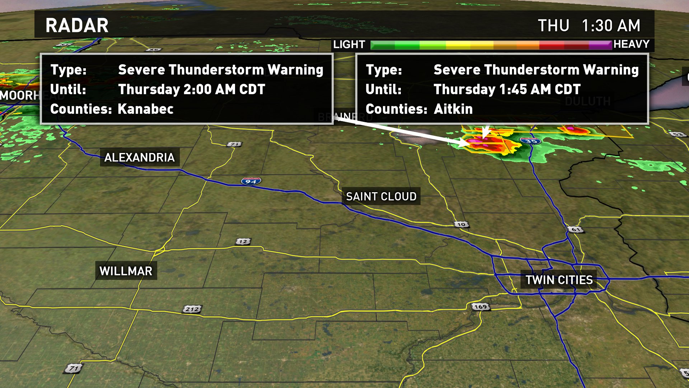Screen dimensions: 689x388
Task: Click the storm cell pointed by white arrows
Action: click(x=481, y=143)
